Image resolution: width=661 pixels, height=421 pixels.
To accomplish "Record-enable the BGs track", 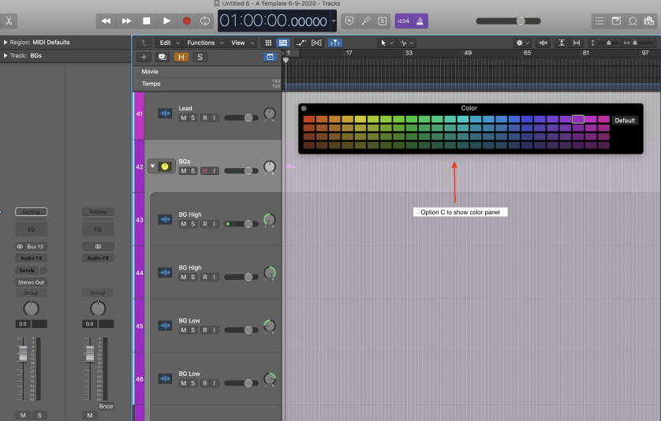I will 205,171.
